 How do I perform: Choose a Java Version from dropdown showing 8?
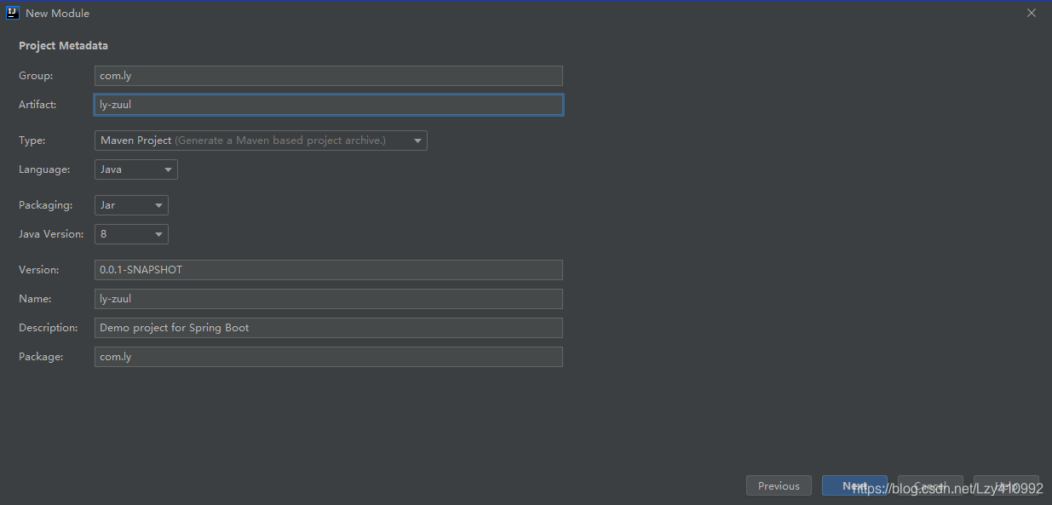tap(131, 234)
